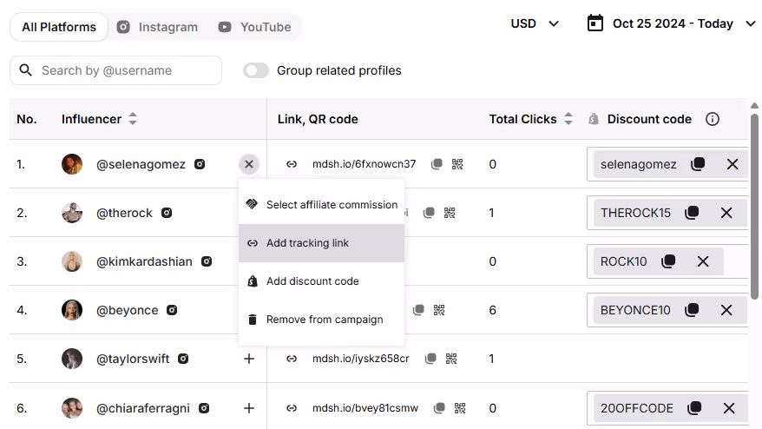Open the Oct 25 2024 - Today date range
The width and height of the screenshot is (762, 429).
[671, 23]
